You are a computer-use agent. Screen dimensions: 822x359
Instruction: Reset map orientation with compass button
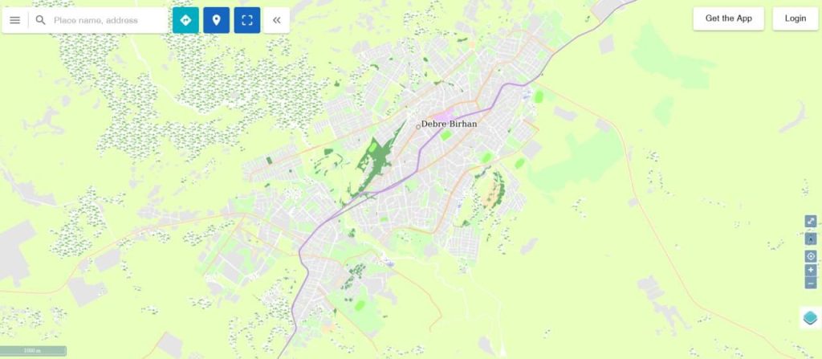point(811,239)
